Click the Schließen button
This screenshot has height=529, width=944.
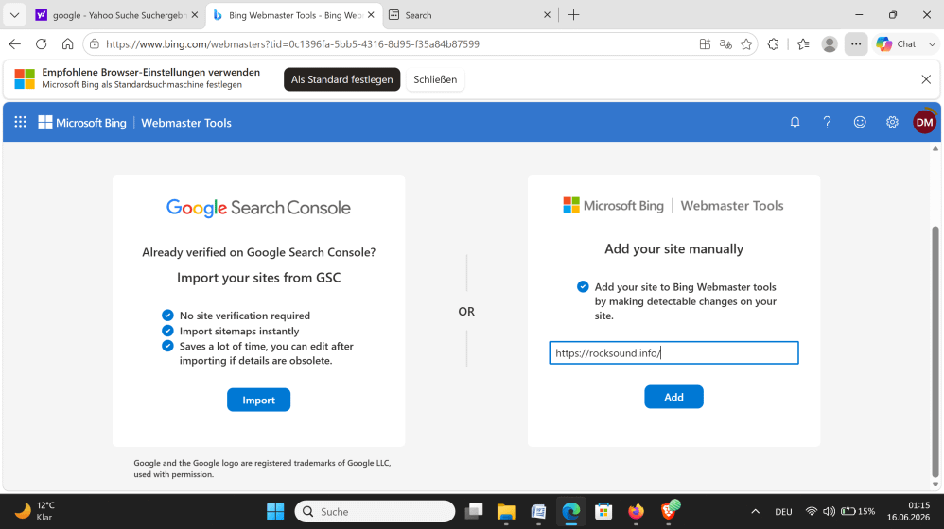click(435, 79)
